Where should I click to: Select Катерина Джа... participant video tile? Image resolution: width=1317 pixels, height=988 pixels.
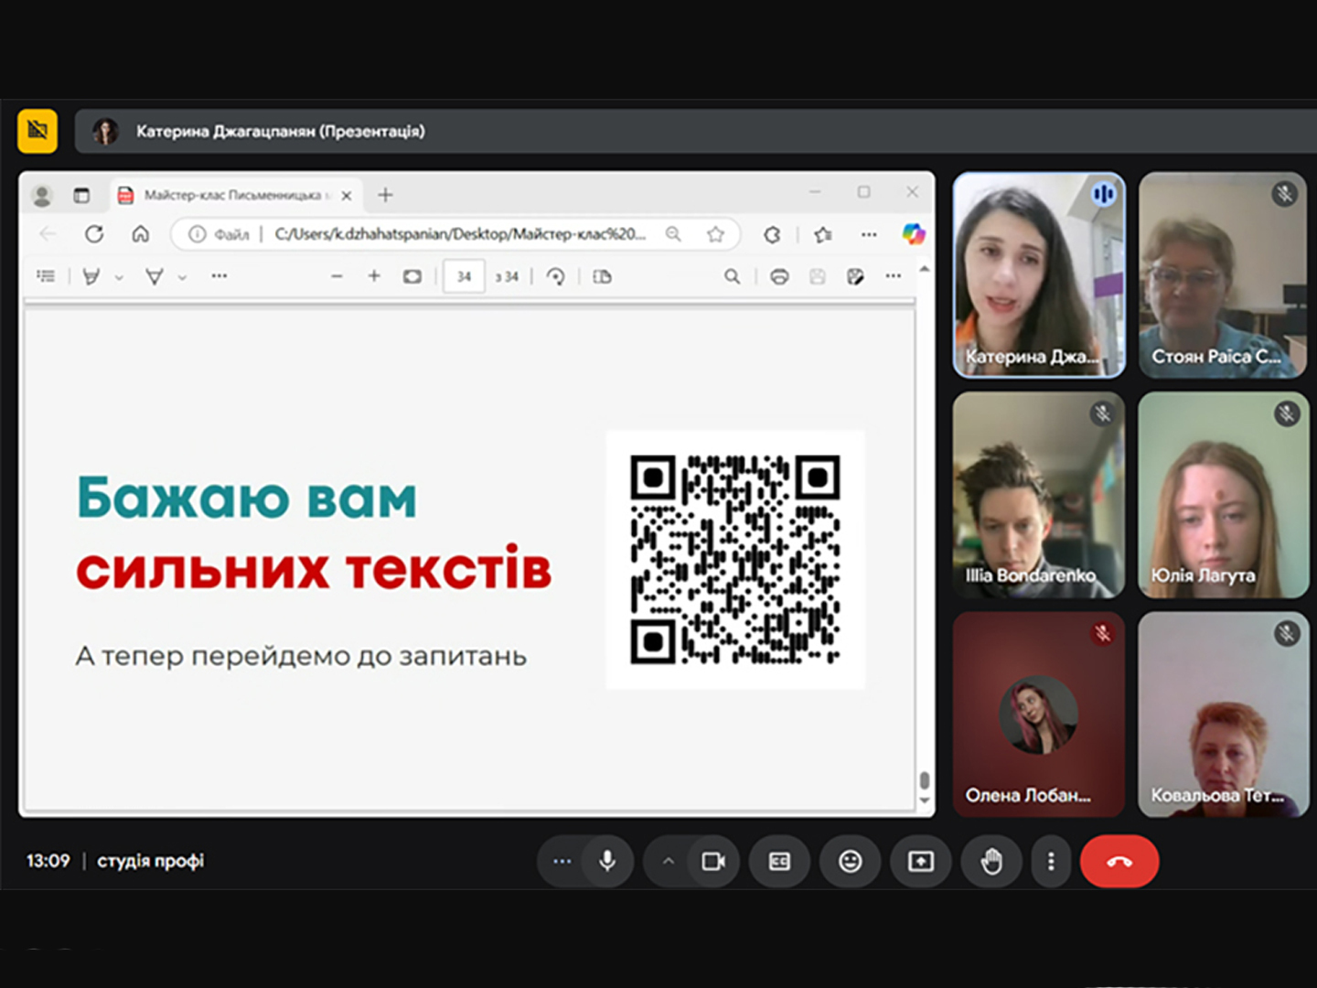click(x=1039, y=275)
